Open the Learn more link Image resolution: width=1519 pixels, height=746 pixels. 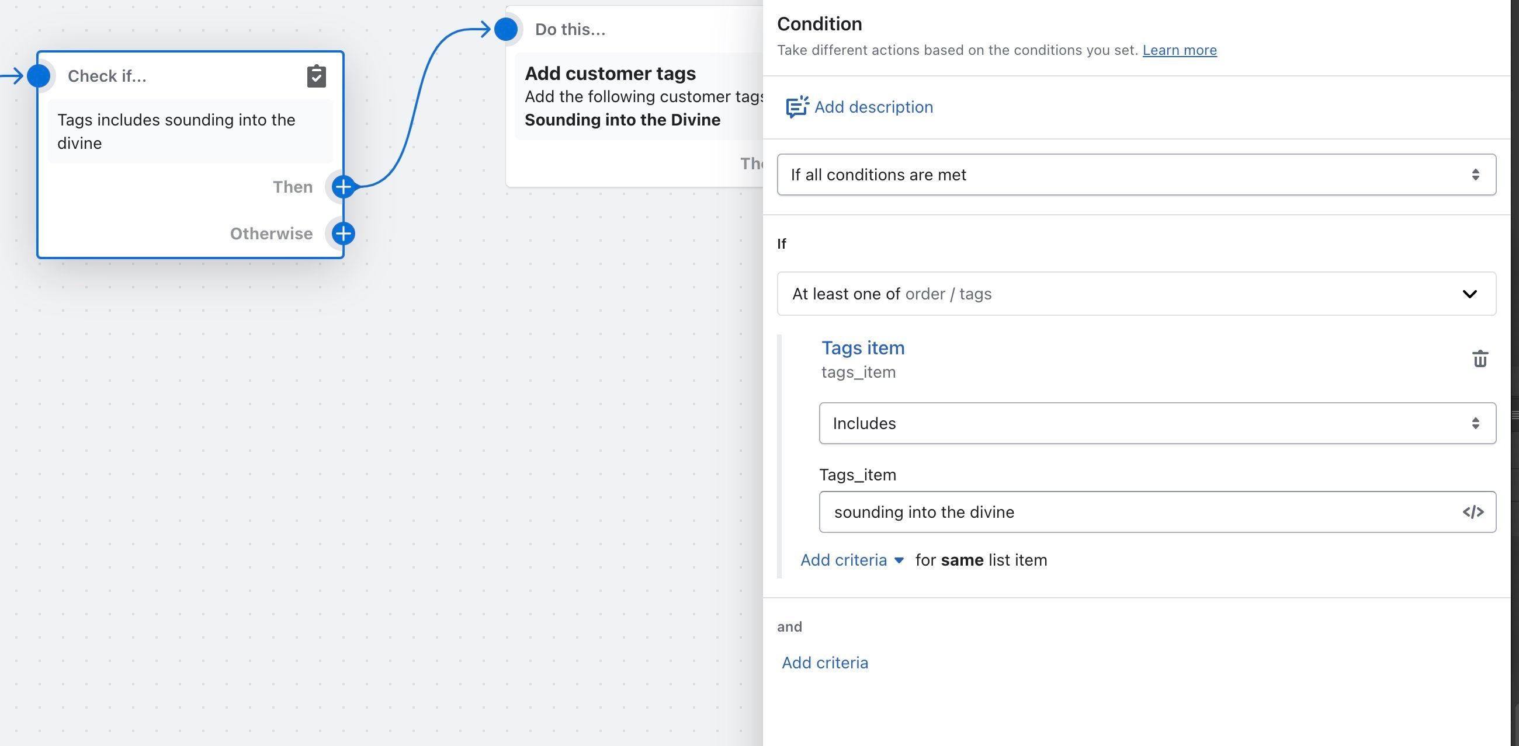point(1179,50)
